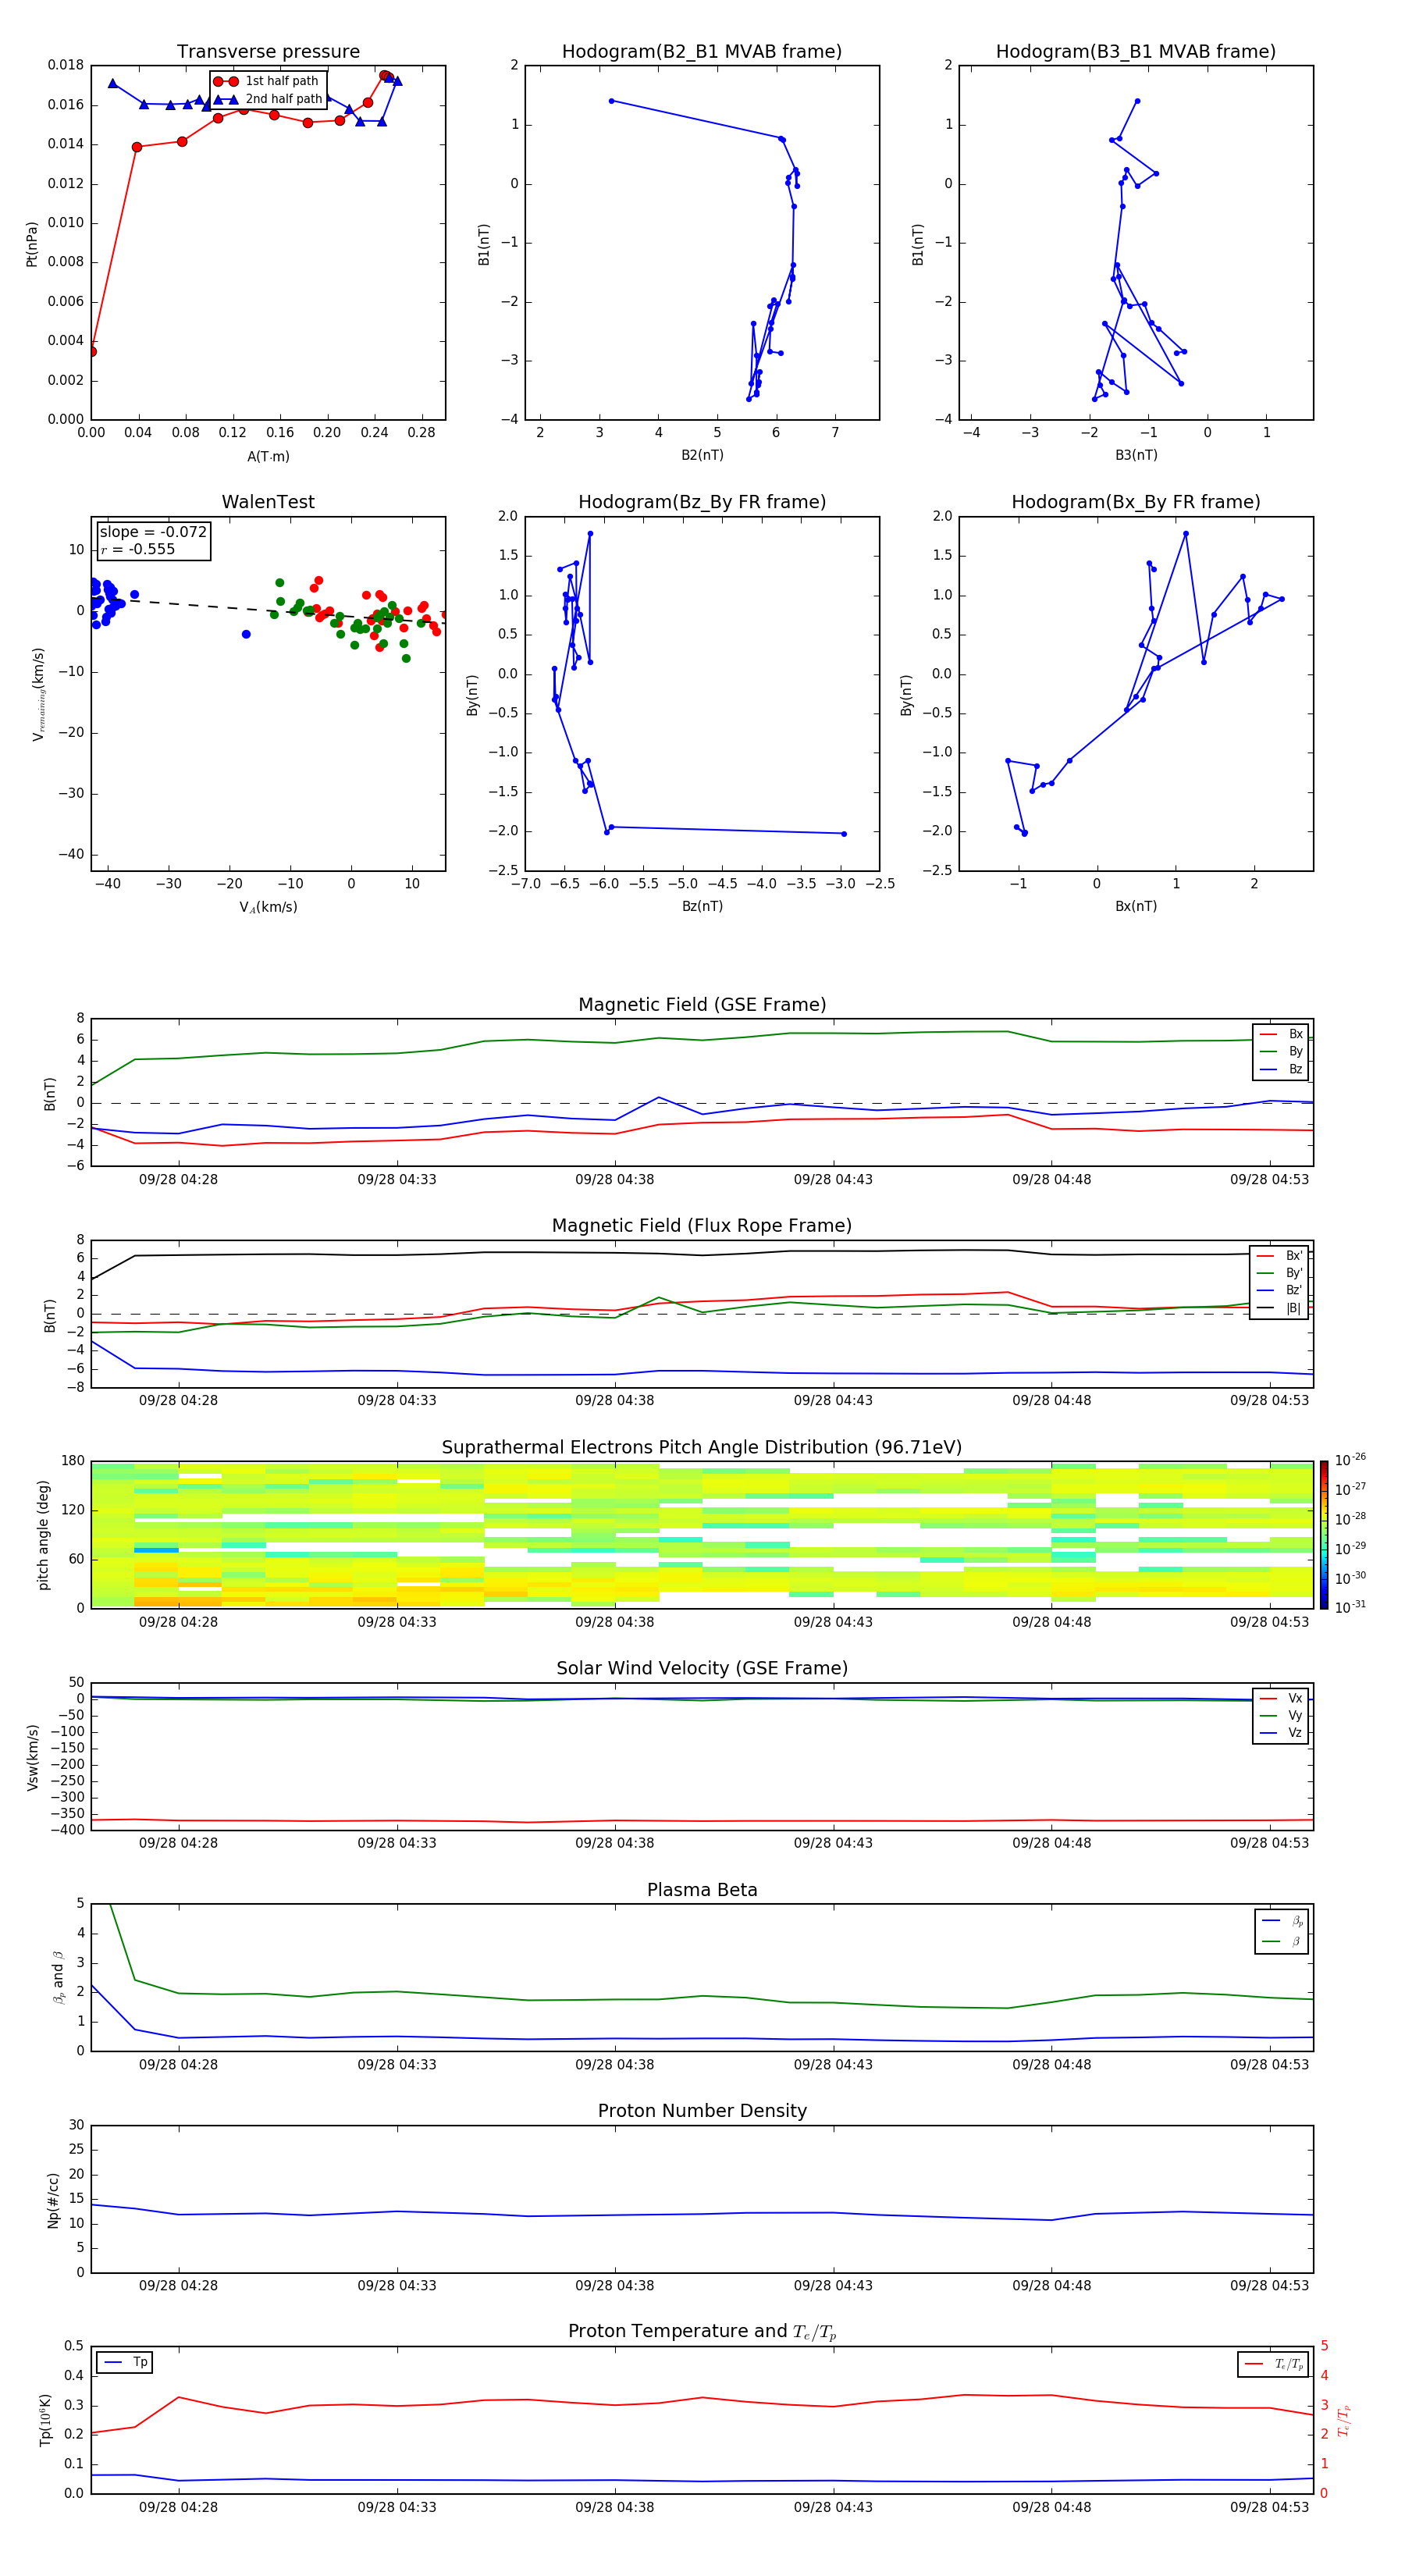Click the "Bx'" flux rope legend entry
The image size is (1405, 2576).
point(1280,1256)
